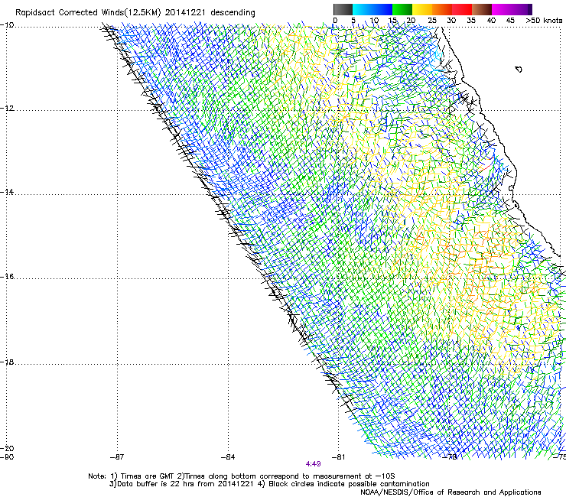Click the '-84' longitude axis label

[228, 457]
